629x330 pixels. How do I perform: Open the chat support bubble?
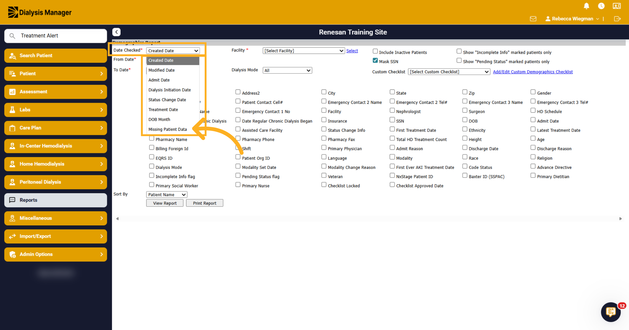(x=611, y=312)
